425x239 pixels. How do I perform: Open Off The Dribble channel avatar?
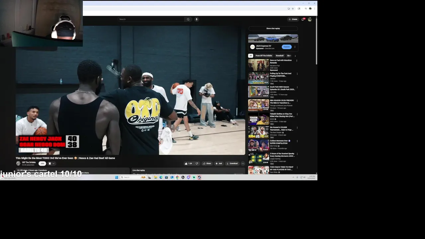[18, 163]
